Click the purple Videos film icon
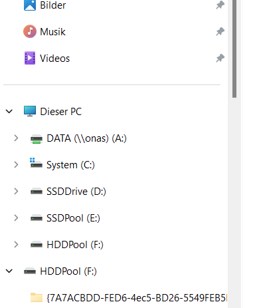The height and width of the screenshot is (308, 257). click(30, 58)
